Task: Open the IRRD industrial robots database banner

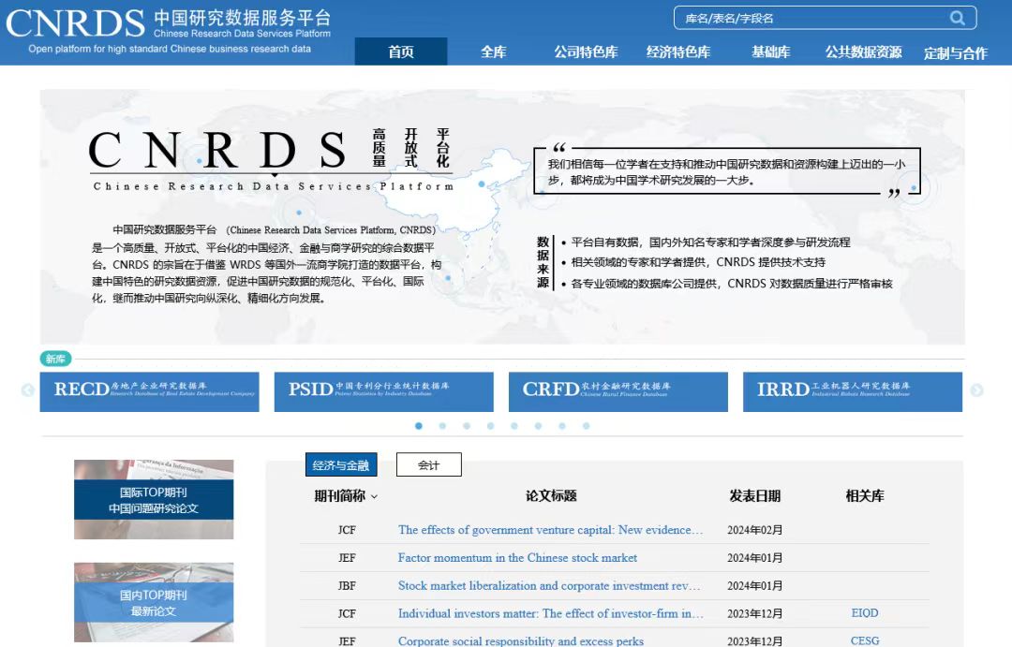Action: tap(852, 391)
